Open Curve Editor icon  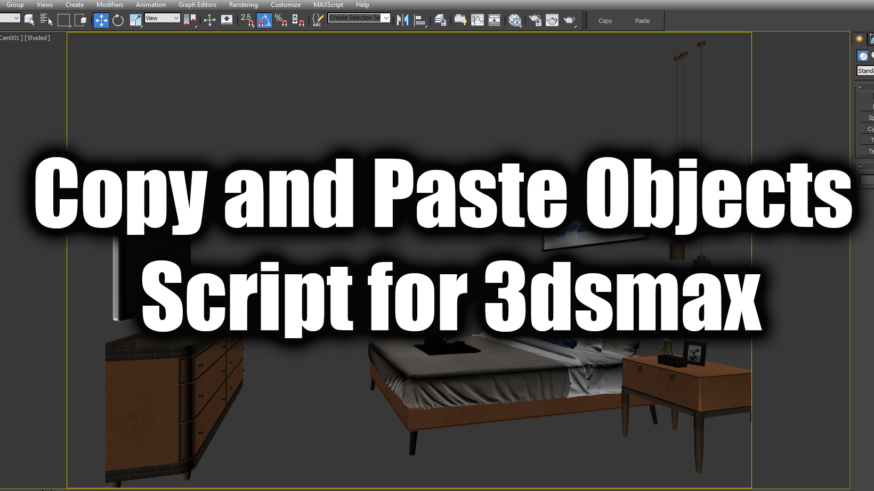pos(478,20)
